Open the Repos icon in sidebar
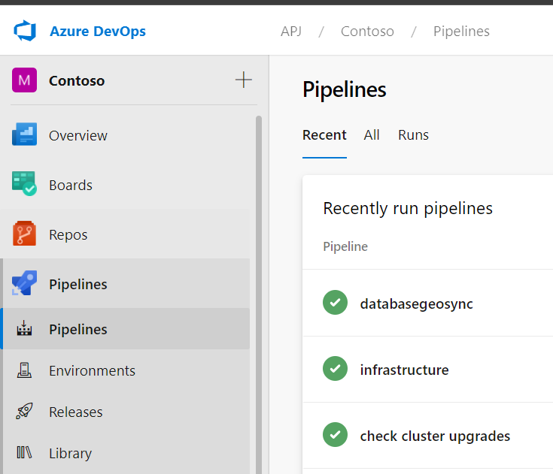 click(24, 234)
